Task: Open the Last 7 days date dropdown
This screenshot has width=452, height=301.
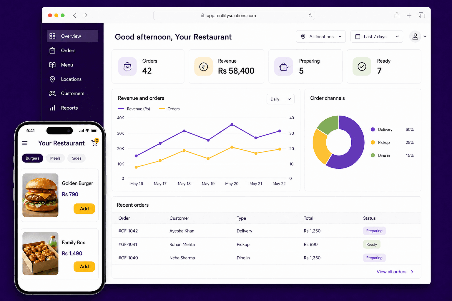Action: tap(377, 36)
